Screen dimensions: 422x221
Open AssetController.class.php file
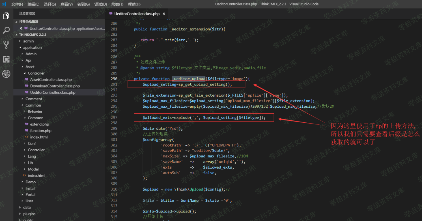tap(51, 80)
